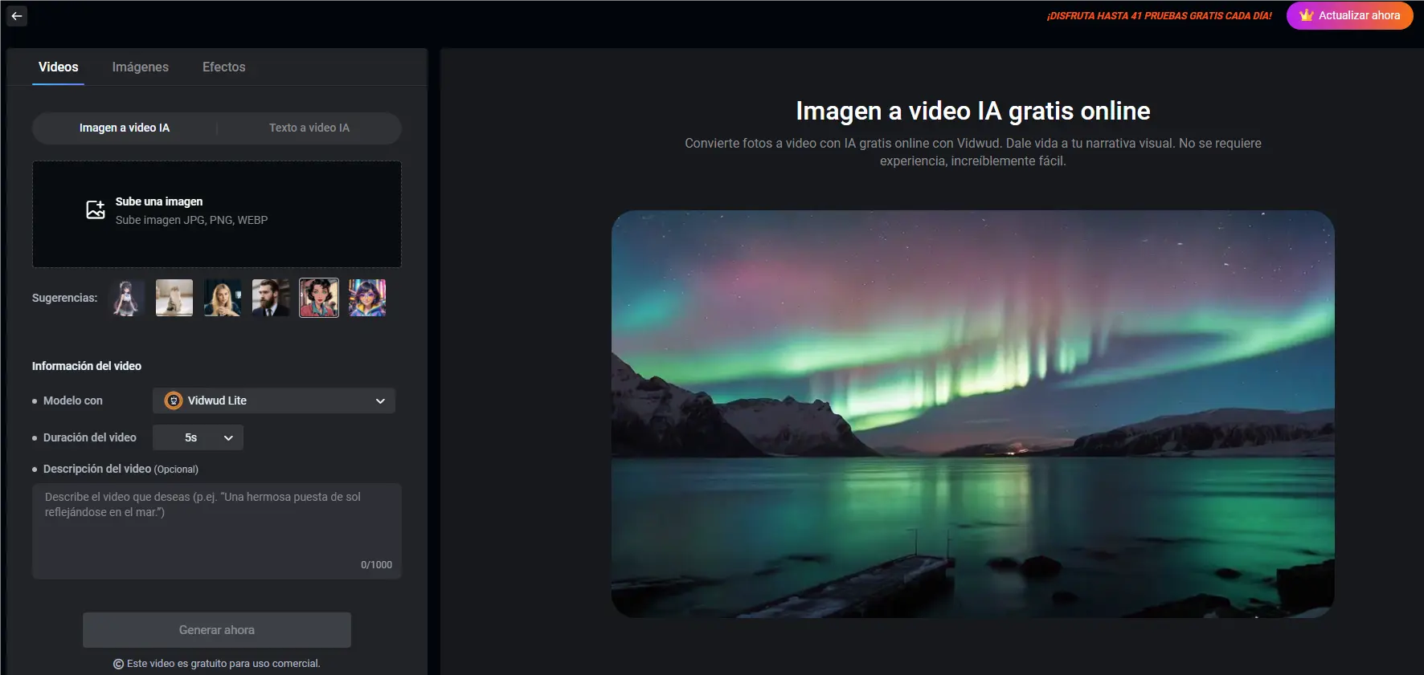The width and height of the screenshot is (1424, 675).
Task: Click the upload image icon
Action: point(96,210)
